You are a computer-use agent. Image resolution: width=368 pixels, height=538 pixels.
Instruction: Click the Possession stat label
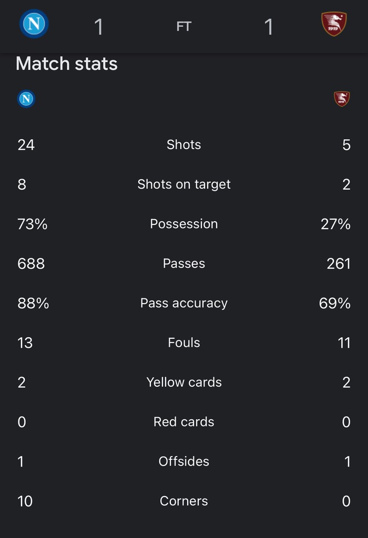click(x=183, y=224)
